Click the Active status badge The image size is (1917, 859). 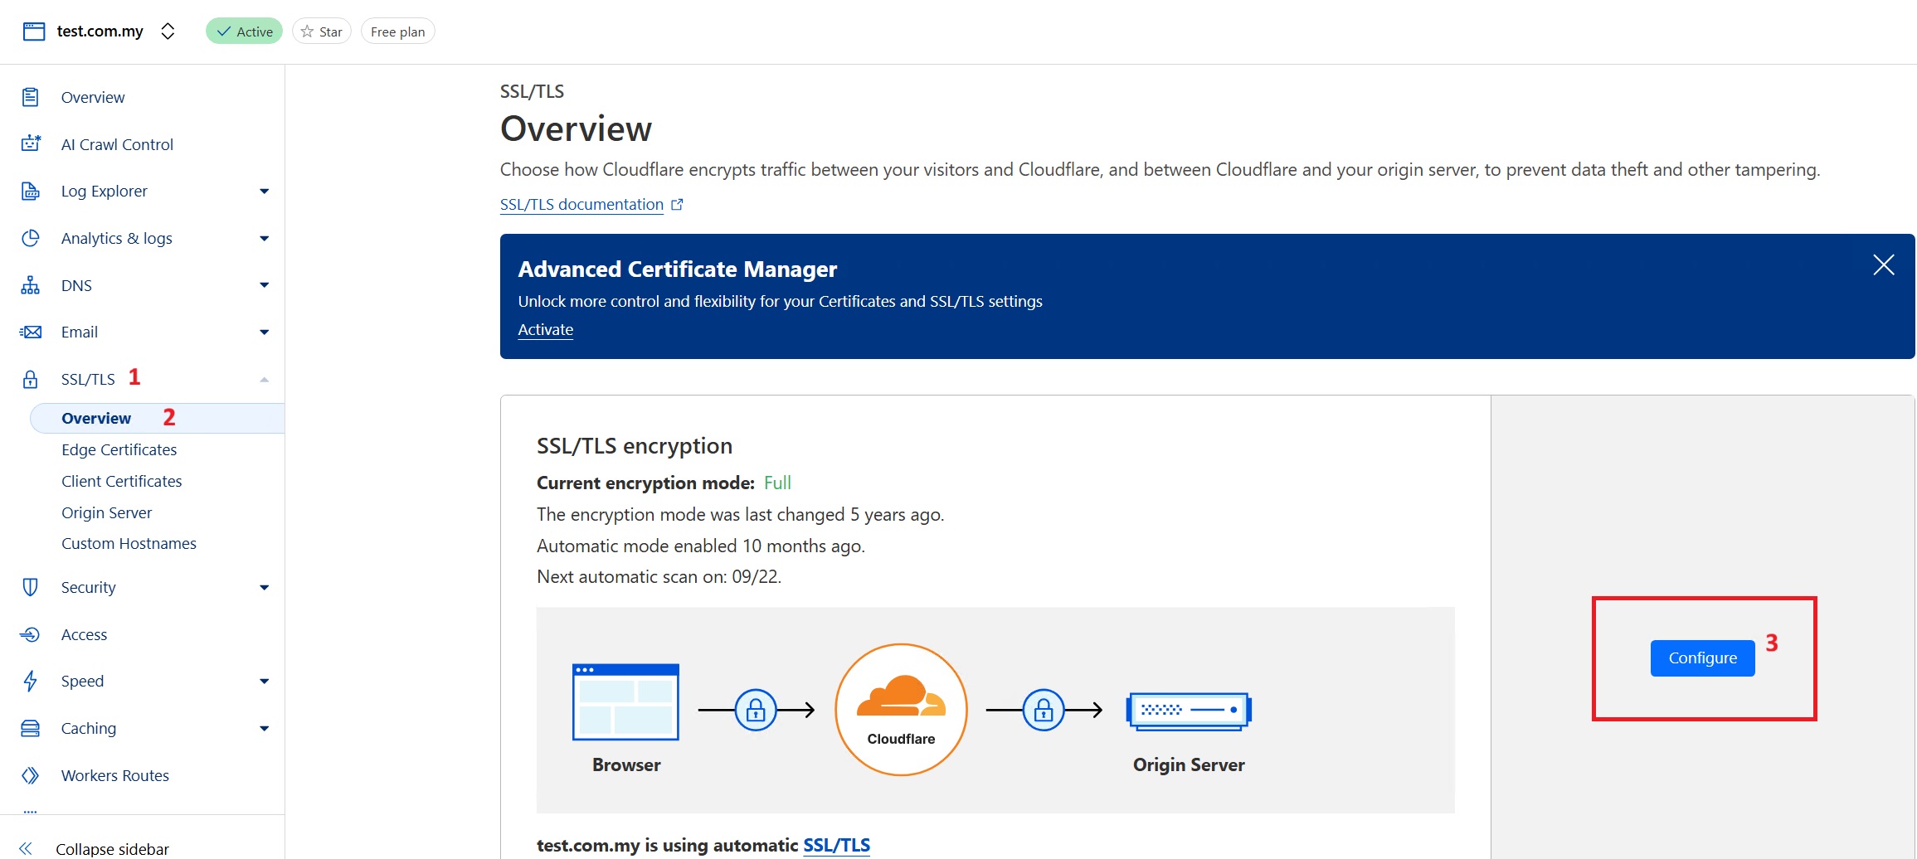244,32
